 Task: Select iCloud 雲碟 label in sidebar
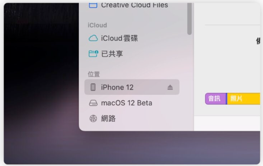(119, 38)
